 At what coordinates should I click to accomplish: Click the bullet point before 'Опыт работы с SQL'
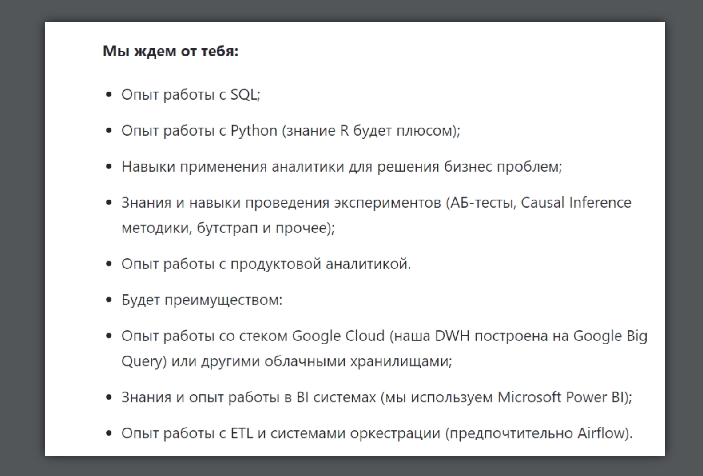coord(109,95)
